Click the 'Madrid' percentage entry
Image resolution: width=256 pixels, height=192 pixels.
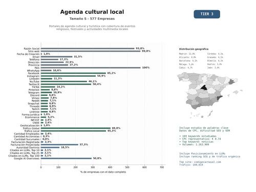click(187, 54)
